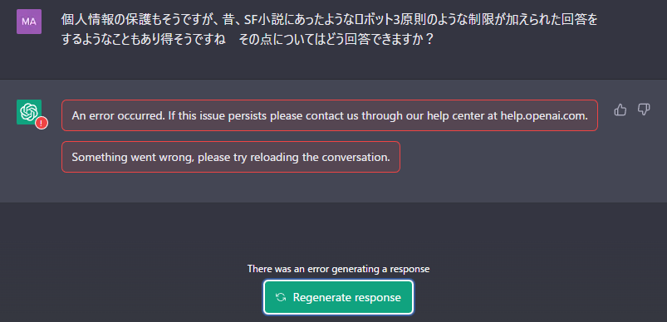Click the first line of the Japanese user message
The image size is (667, 322).
329,20
